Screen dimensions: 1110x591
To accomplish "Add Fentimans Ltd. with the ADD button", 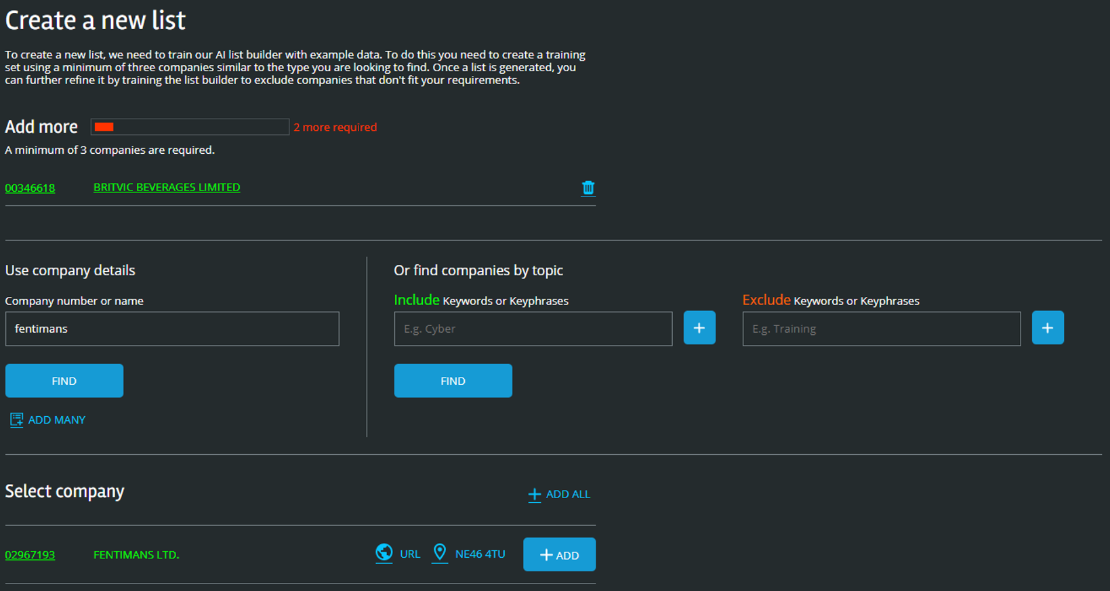I will tap(560, 554).
